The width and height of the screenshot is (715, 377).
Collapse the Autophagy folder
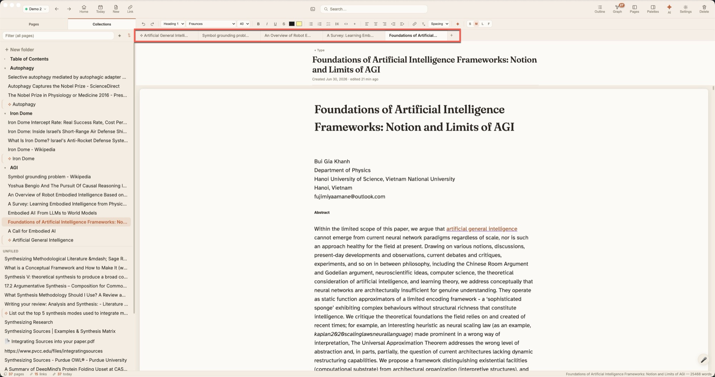(5, 68)
